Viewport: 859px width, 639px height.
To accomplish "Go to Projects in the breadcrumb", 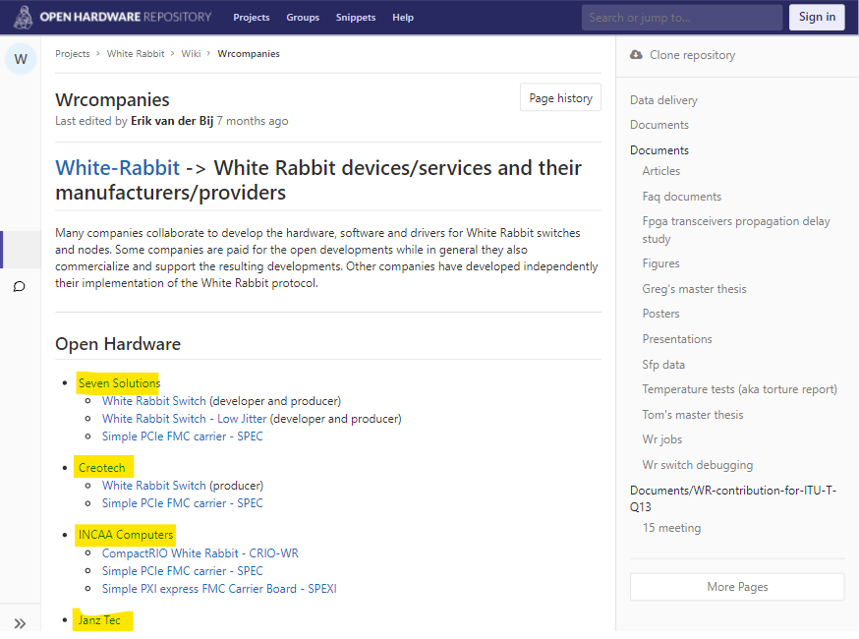I will click(73, 54).
